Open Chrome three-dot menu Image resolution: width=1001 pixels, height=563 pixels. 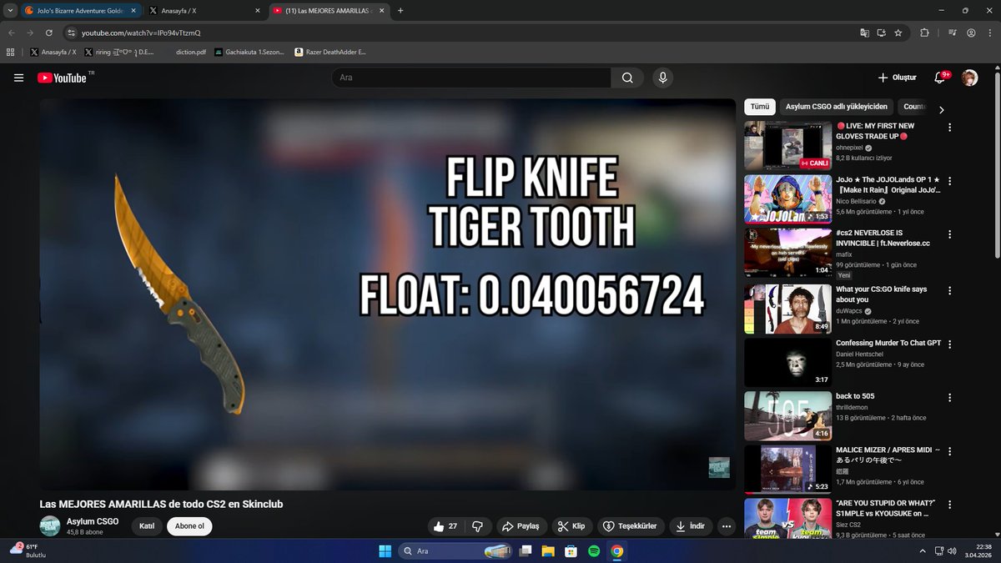pos(989,33)
